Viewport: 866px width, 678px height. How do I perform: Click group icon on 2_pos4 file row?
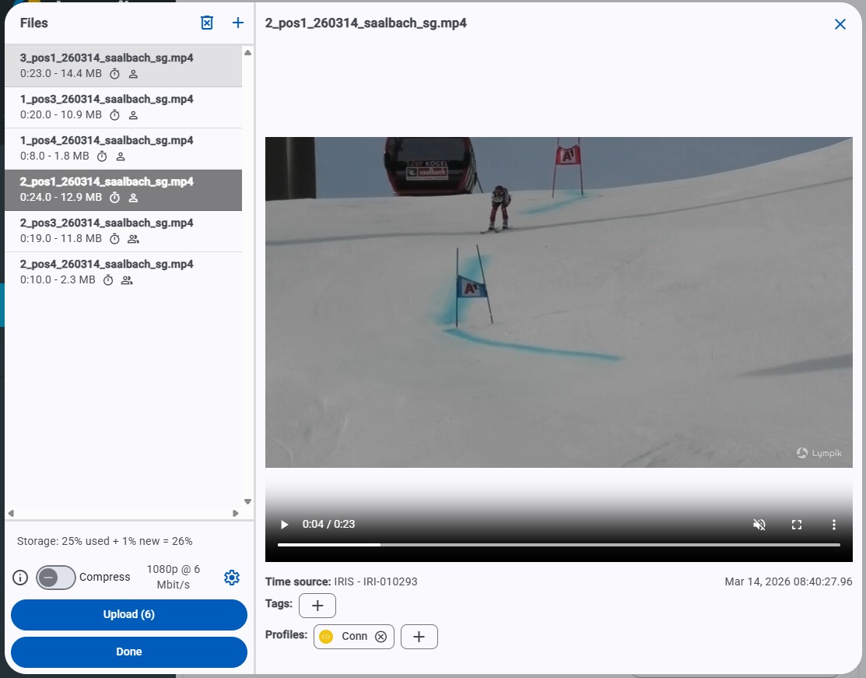coord(127,280)
